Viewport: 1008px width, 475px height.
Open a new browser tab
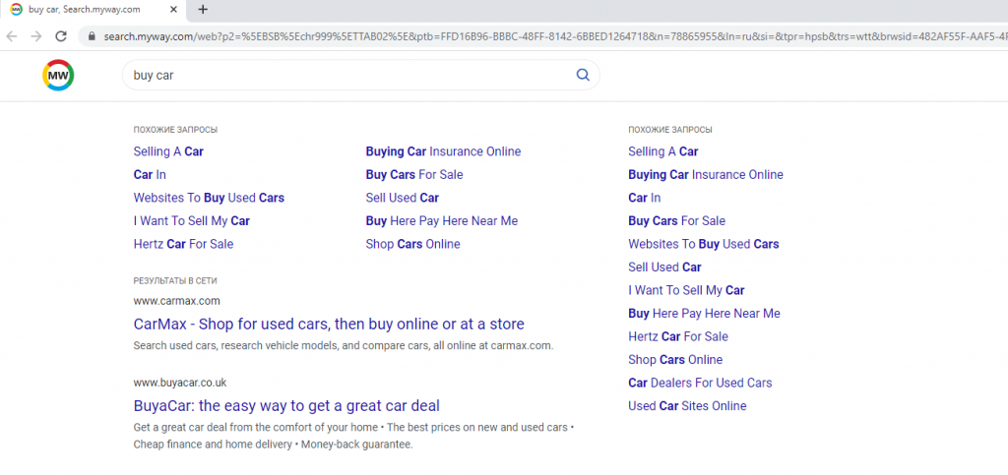coord(203,10)
